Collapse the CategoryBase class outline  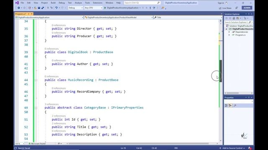36,108
